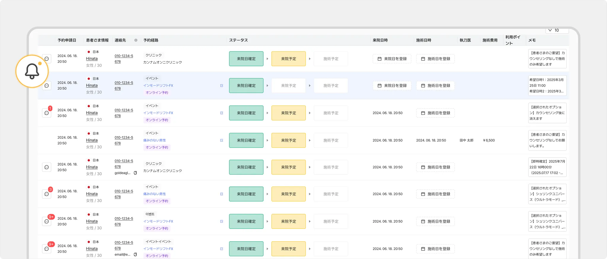This screenshot has width=607, height=259.
Task: Open external link icon in 이벤트 row
Action: click(x=222, y=221)
